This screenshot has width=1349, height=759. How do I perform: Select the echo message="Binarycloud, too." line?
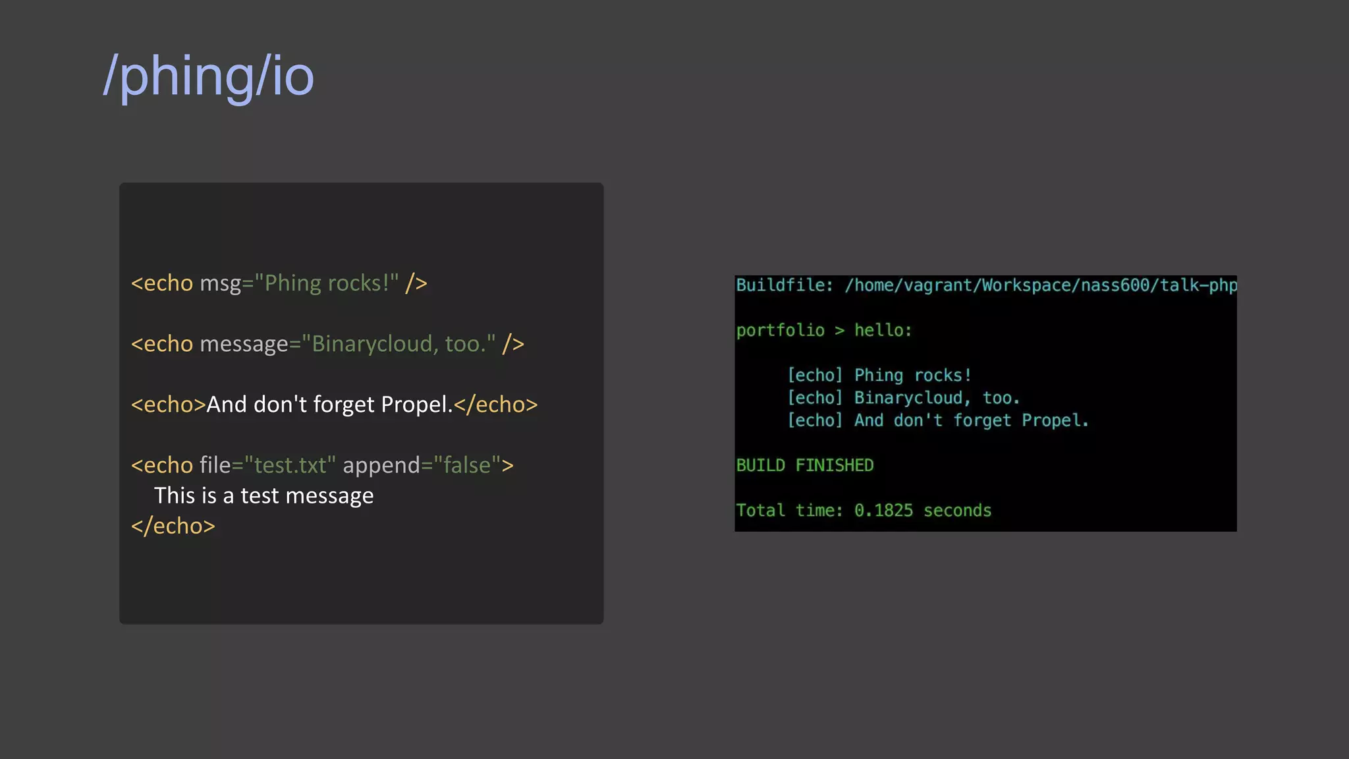[x=327, y=344]
